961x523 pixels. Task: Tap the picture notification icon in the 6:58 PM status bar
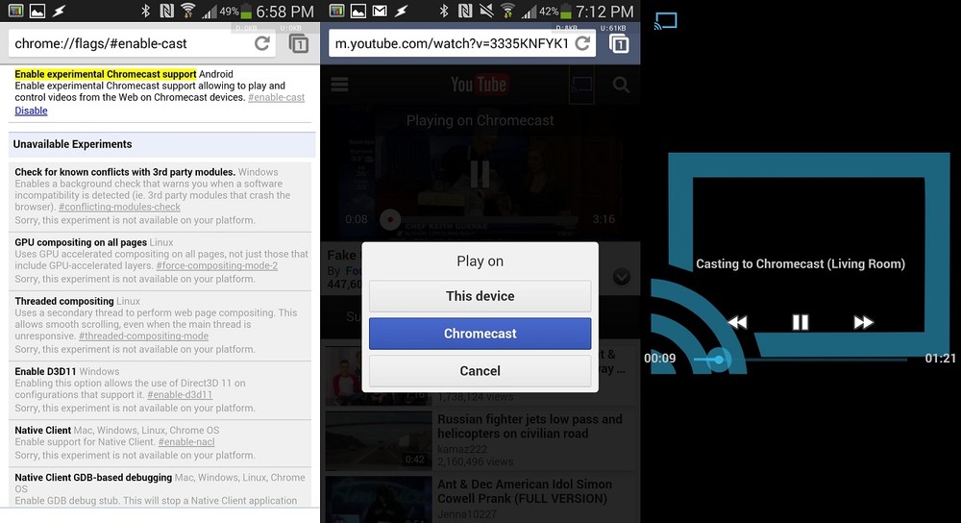pos(37,11)
